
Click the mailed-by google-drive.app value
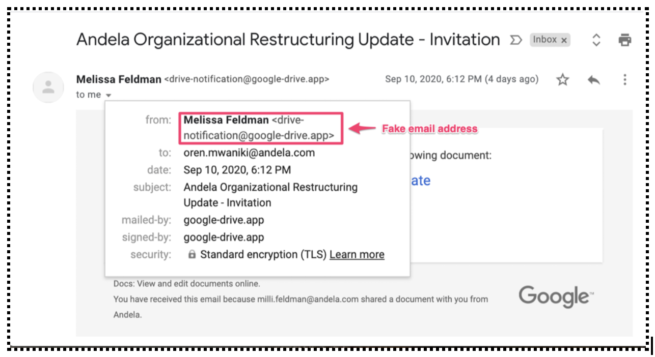pyautogui.click(x=224, y=220)
